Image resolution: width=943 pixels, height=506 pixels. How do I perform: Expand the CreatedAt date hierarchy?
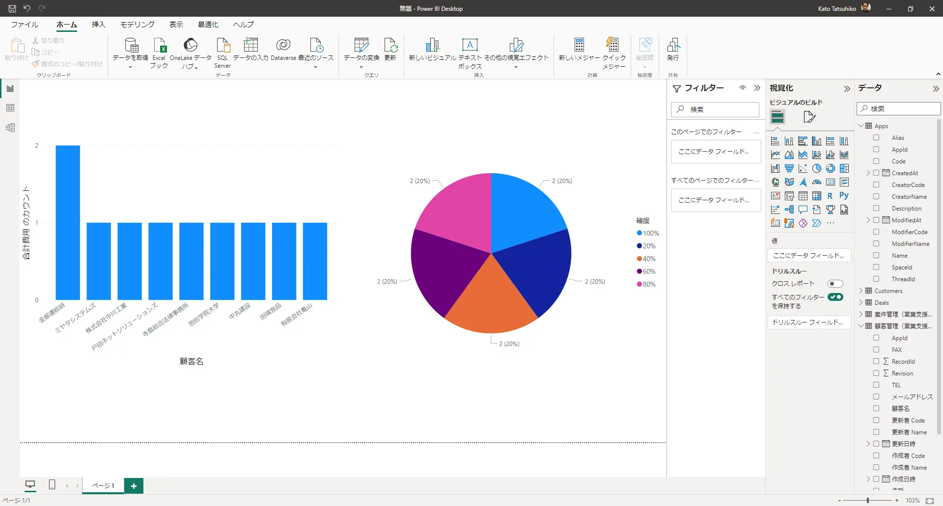point(868,172)
